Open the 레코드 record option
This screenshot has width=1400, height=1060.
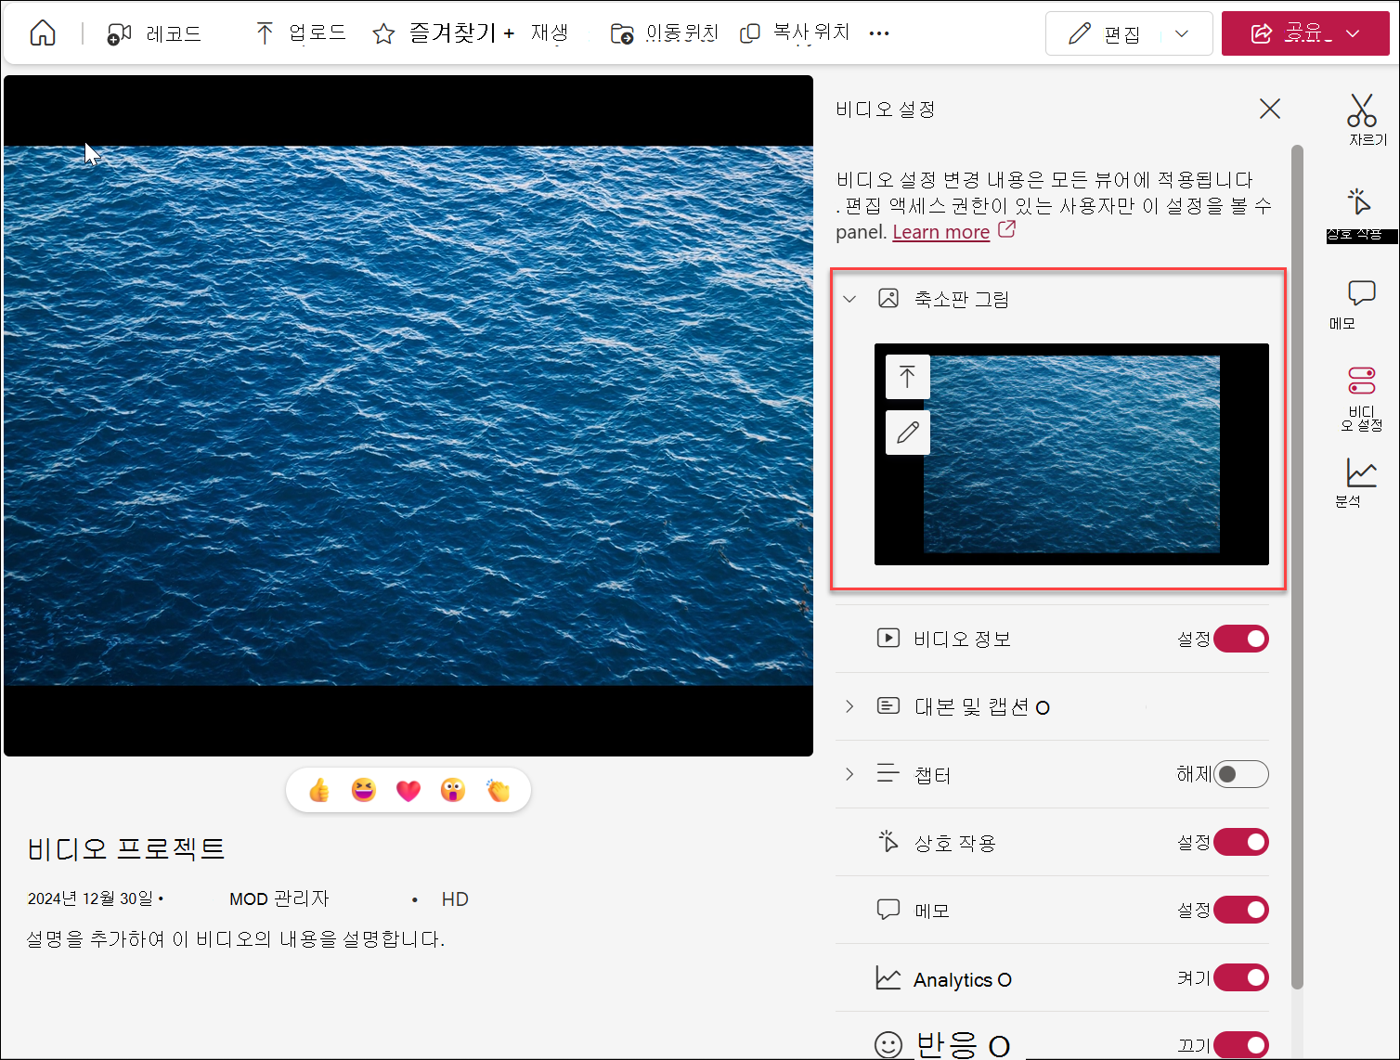click(154, 34)
